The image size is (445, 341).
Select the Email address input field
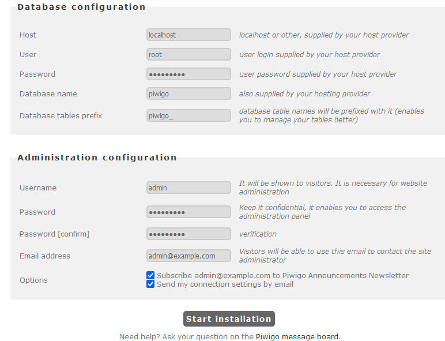pos(188,256)
